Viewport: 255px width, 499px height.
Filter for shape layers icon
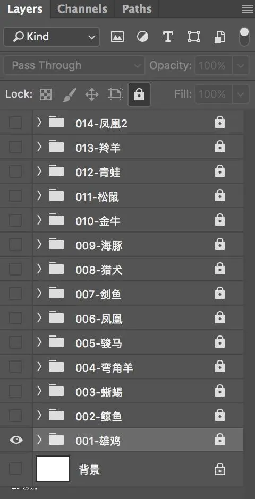click(193, 37)
